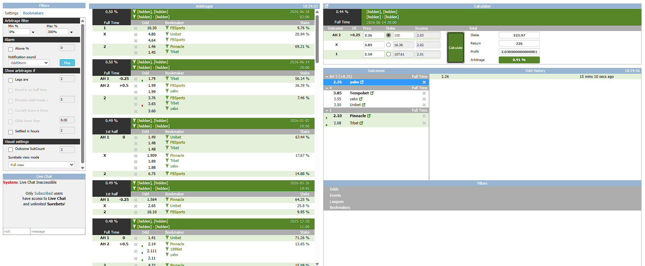The width and height of the screenshot is (645, 266).
Task: Expand the Surebets view mode dropdown
Action: (x=41, y=165)
